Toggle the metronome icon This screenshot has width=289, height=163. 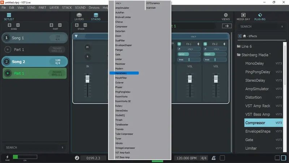pyautogui.click(x=213, y=158)
